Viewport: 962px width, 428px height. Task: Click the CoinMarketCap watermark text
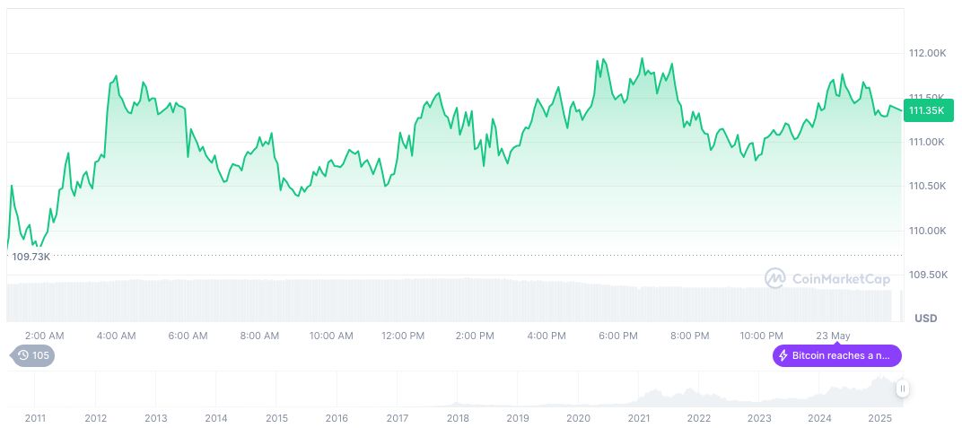841,278
